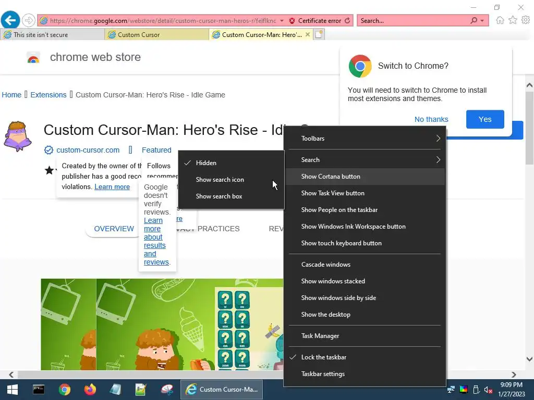Screen dimensions: 534x400
Task: Choose Show windows stacked
Action: click(x=365, y=281)
